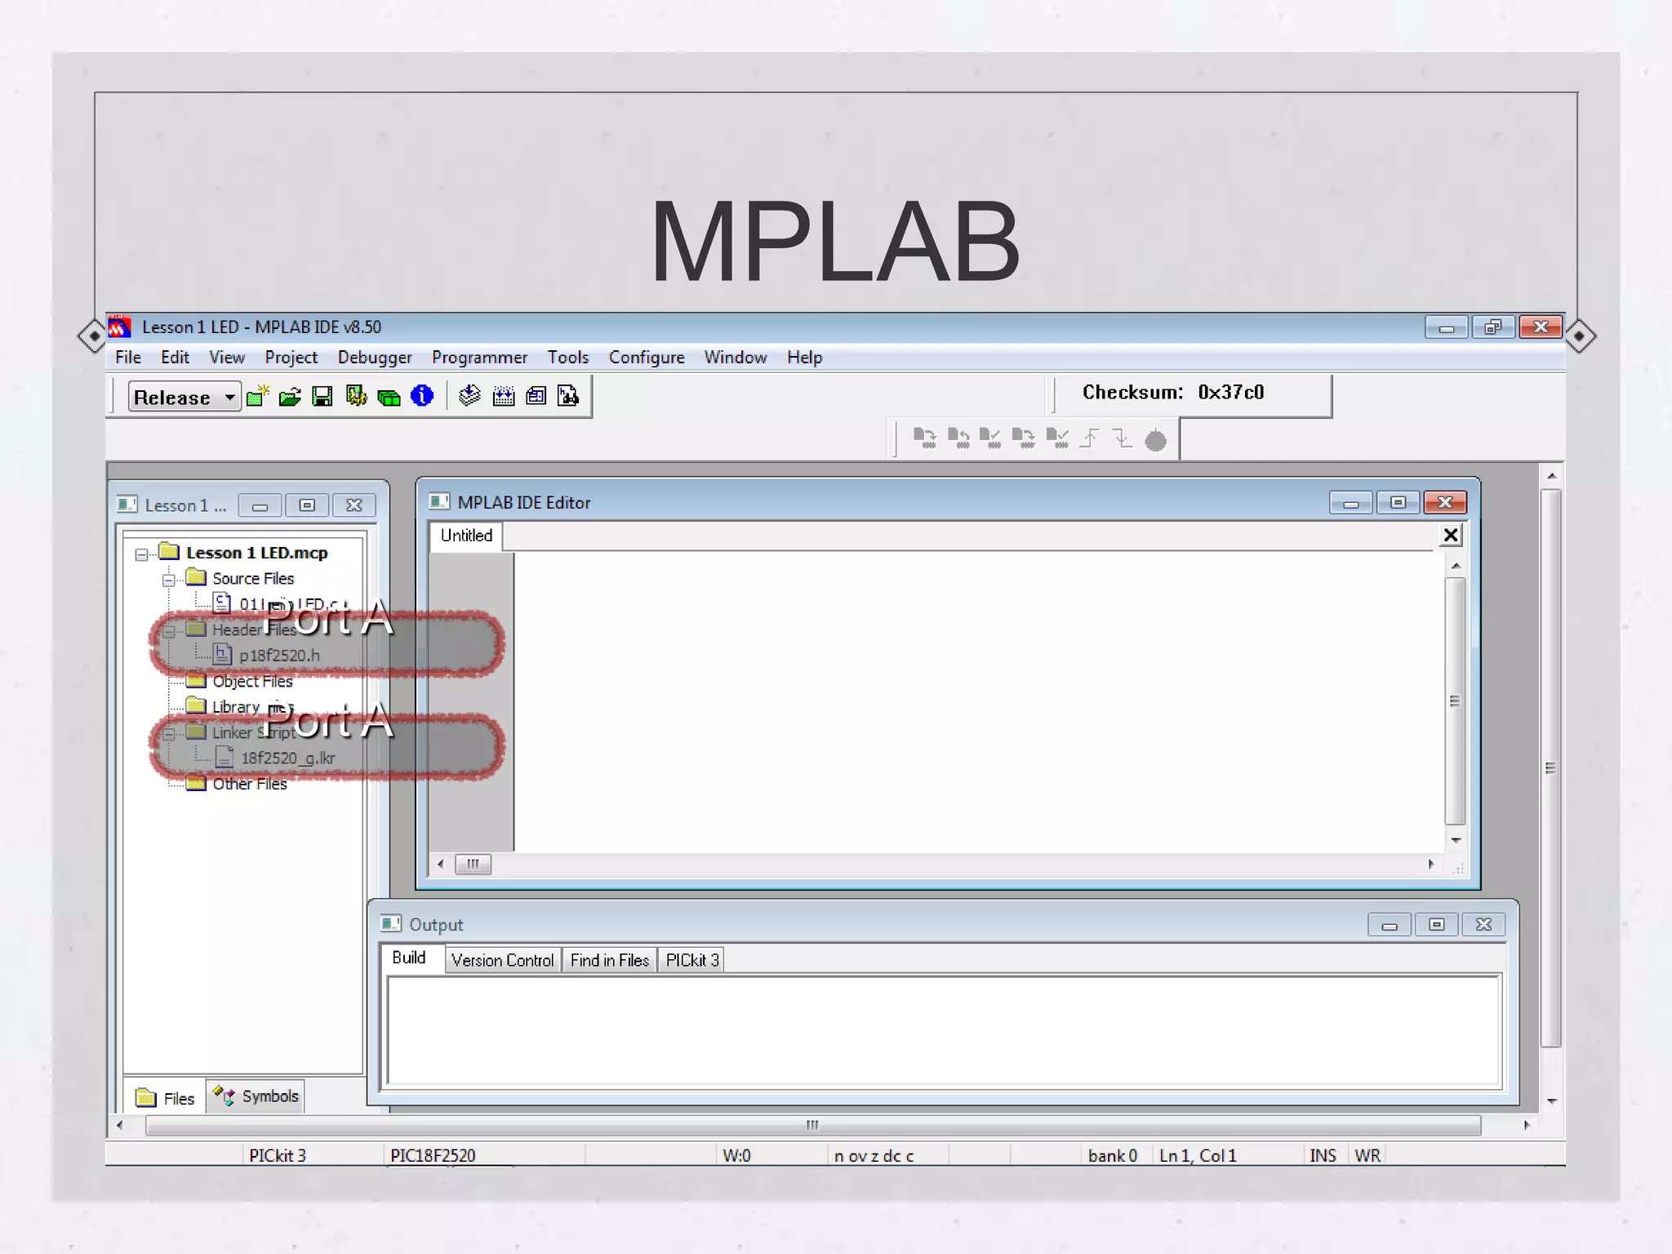The height and width of the screenshot is (1254, 1672).
Task: Select the Files tab in project panel
Action: pos(166,1098)
